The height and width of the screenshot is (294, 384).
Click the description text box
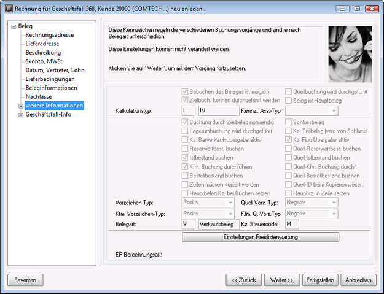[215, 54]
